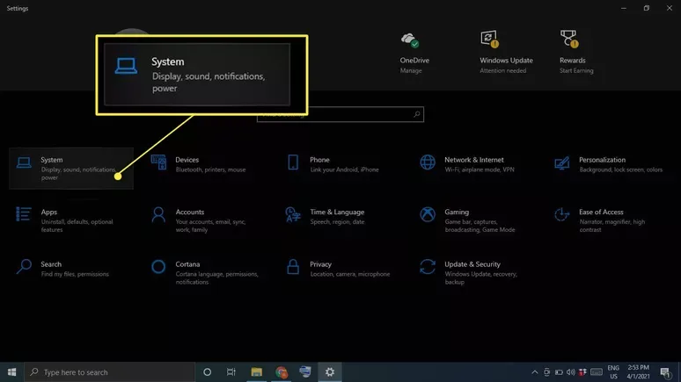
Task: Click the Windows Update status icon
Action: (x=489, y=39)
